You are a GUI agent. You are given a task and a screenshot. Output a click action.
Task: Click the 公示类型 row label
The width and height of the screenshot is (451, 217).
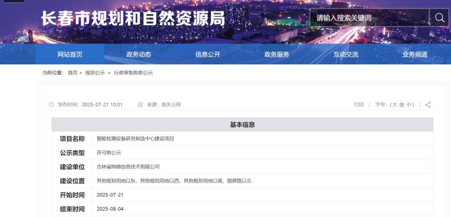[x=72, y=153]
